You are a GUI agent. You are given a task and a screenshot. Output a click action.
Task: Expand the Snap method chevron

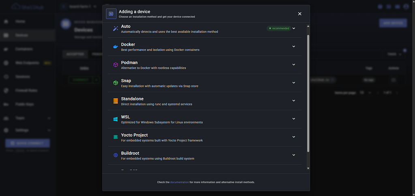(x=293, y=82)
